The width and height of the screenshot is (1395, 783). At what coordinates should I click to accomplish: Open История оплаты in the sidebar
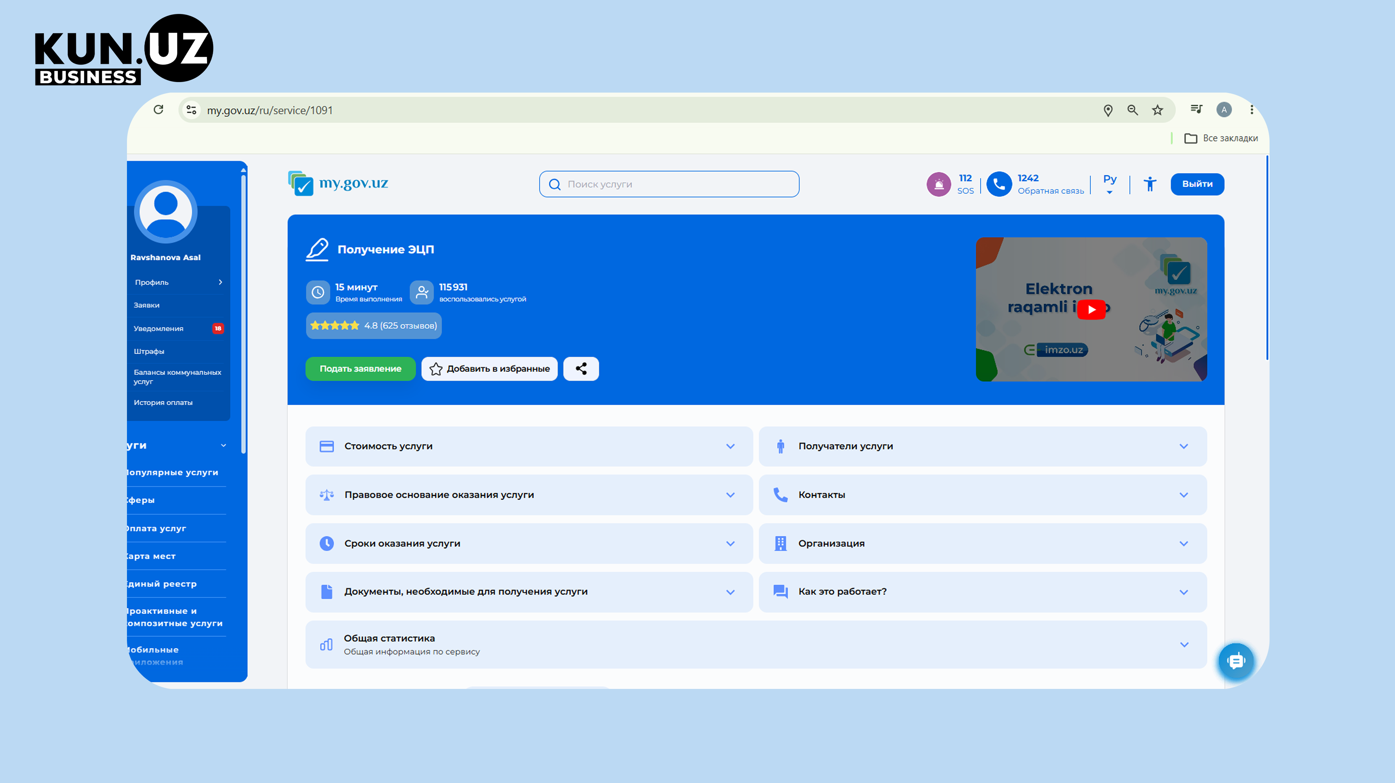click(163, 402)
